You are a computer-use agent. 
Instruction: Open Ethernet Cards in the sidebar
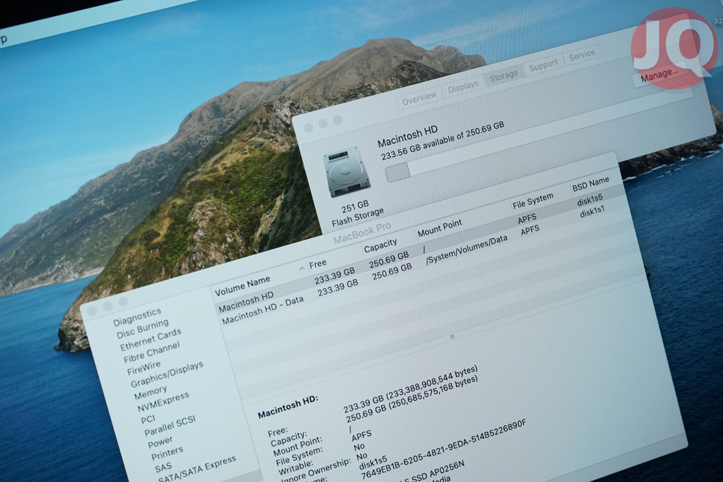(x=151, y=340)
